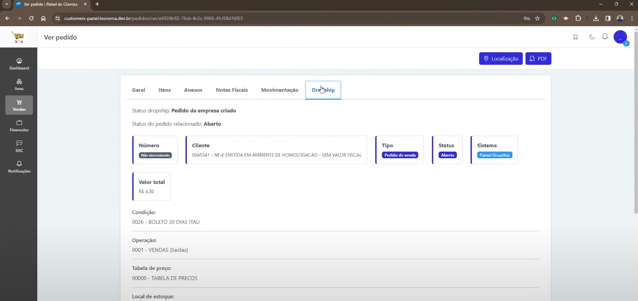This screenshot has width=638, height=301.
Task: Open the browser home page icon
Action: 43,18
